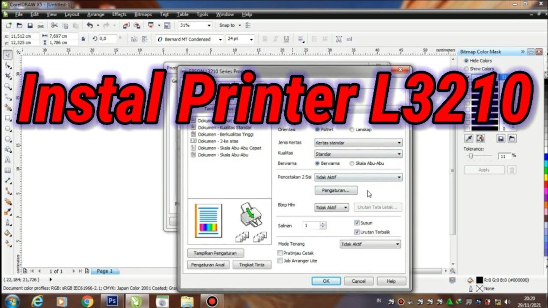Image resolution: width=548 pixels, height=308 pixels.
Task: Select the Skala Abu-Abu radio button
Action: point(352,163)
